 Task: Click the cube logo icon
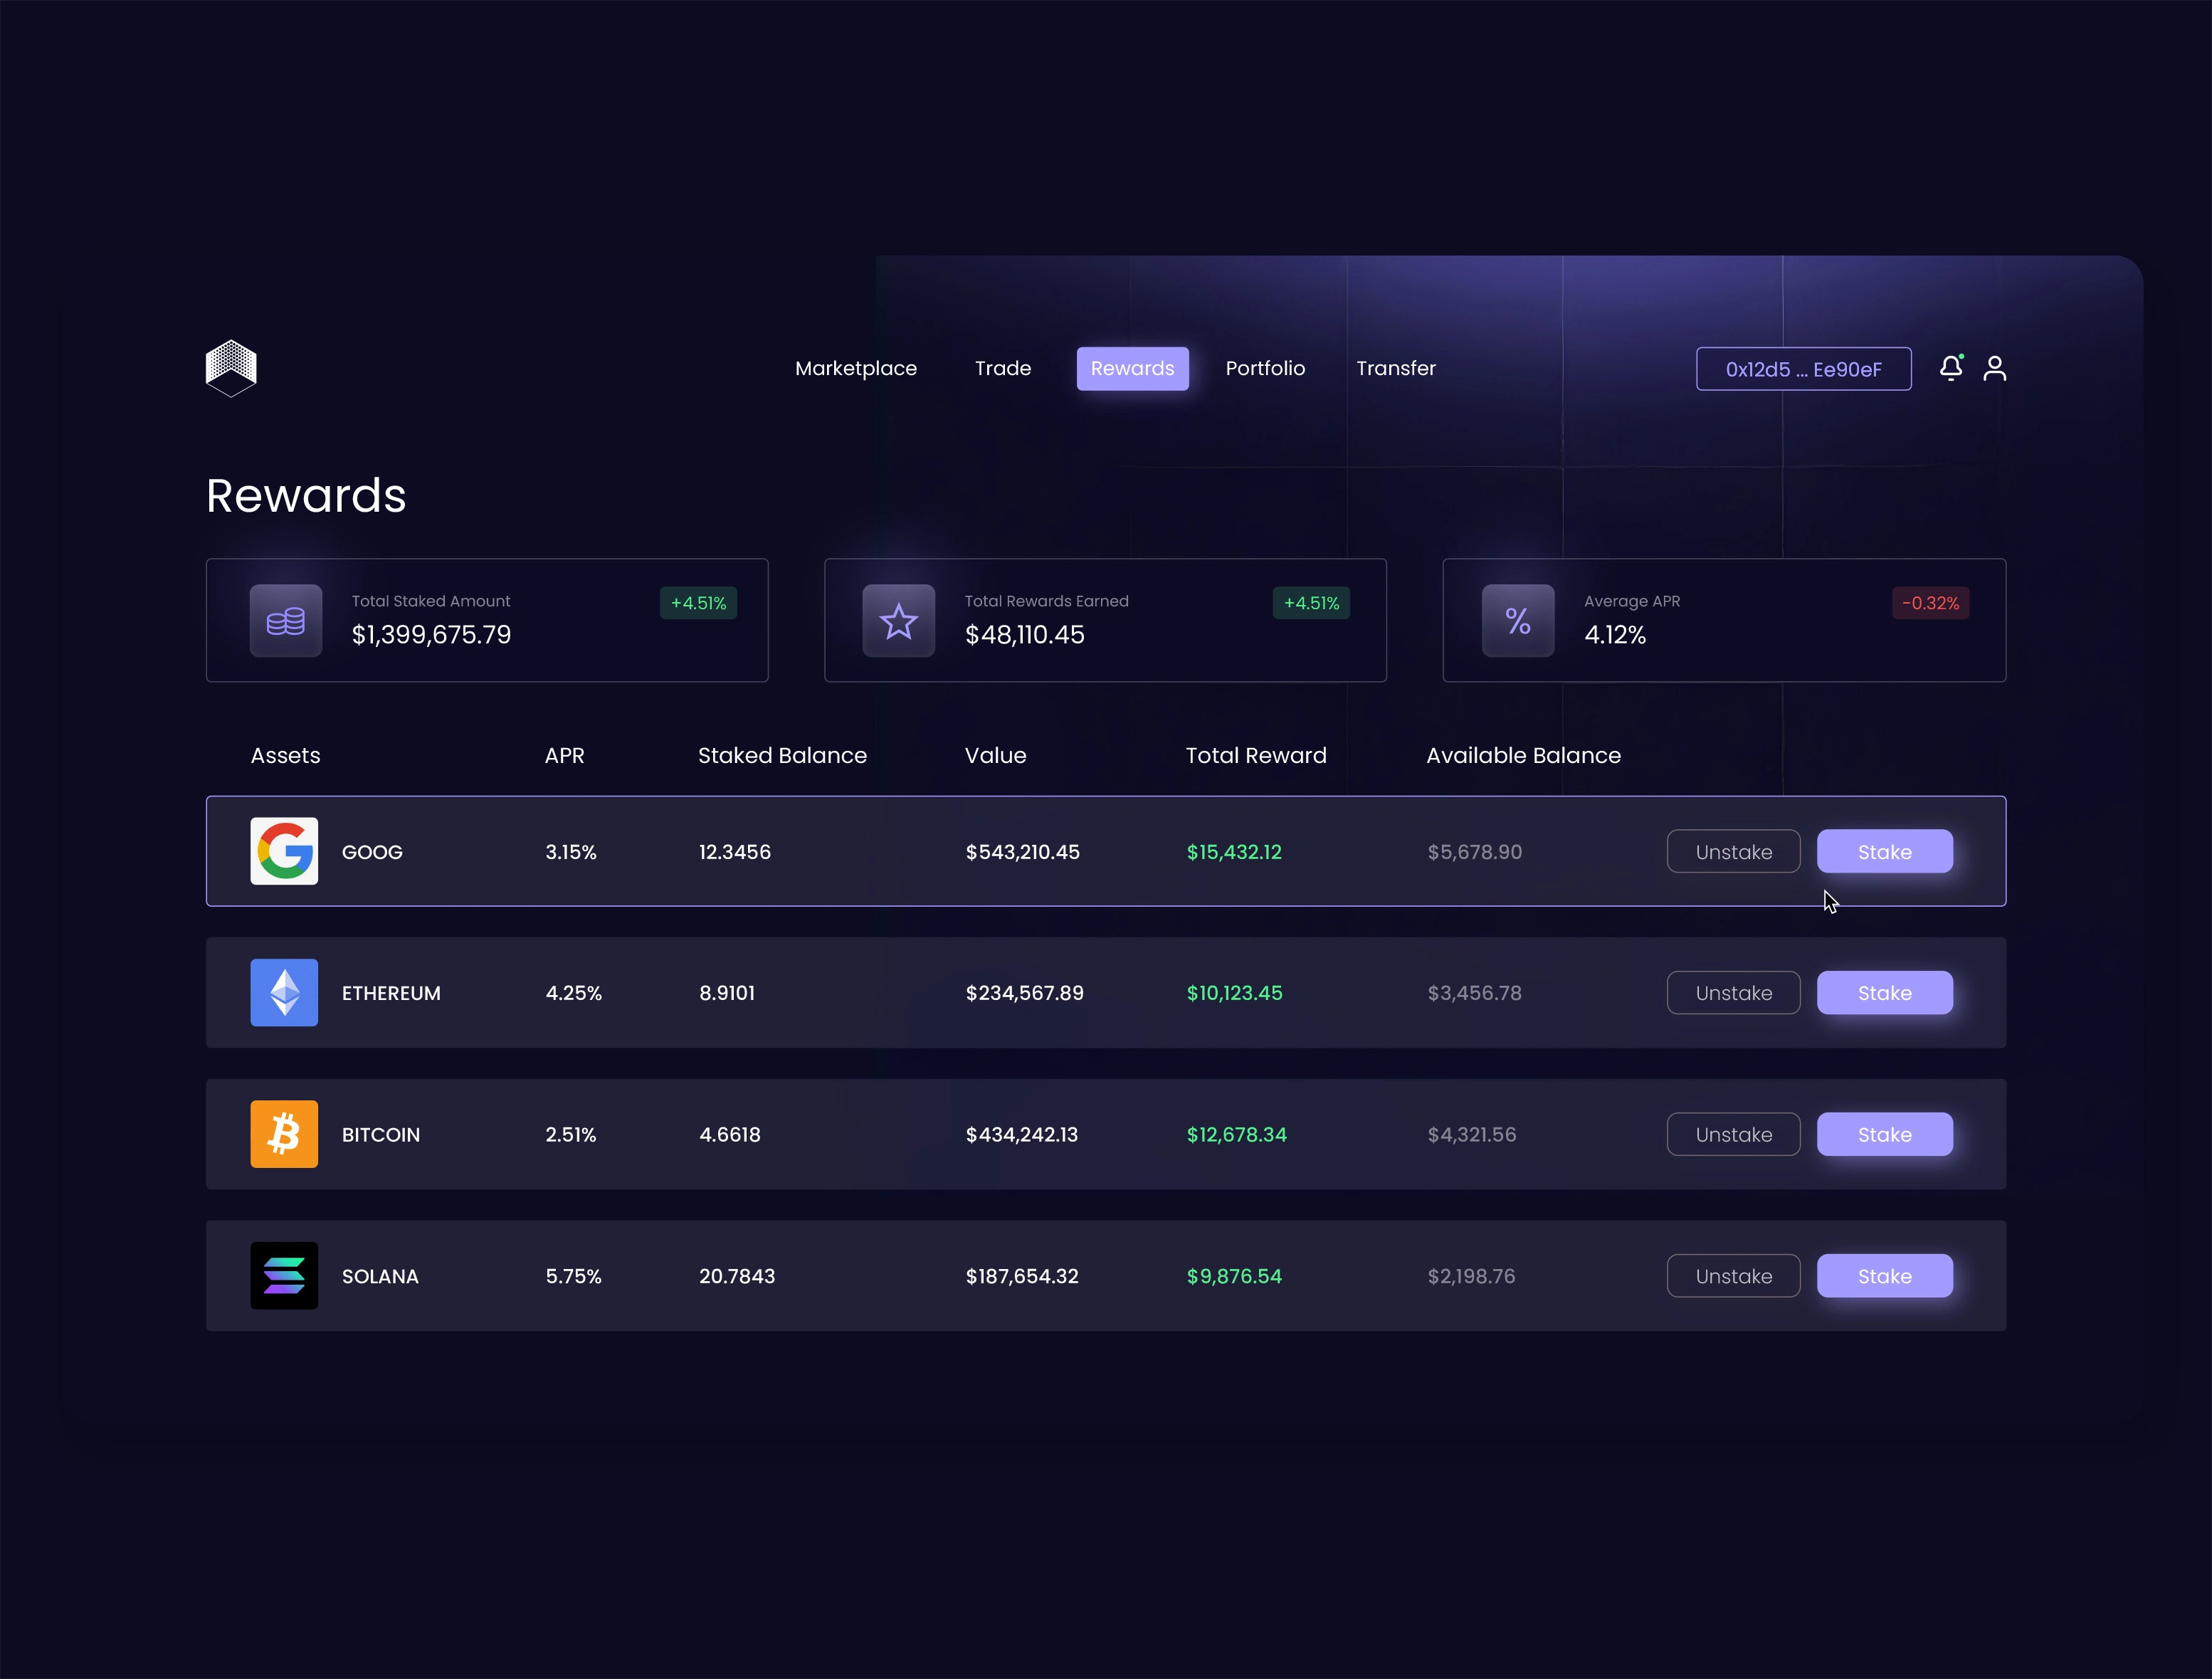(231, 368)
